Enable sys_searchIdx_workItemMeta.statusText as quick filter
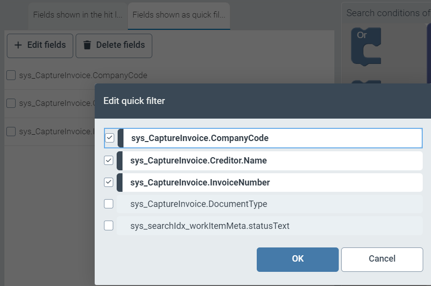This screenshot has height=286, width=431. [108, 225]
